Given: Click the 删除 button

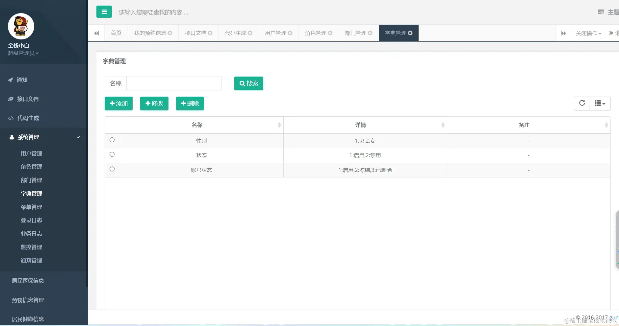Looking at the screenshot, I should 190,104.
